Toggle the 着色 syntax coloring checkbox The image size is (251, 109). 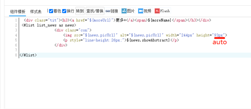51,11
